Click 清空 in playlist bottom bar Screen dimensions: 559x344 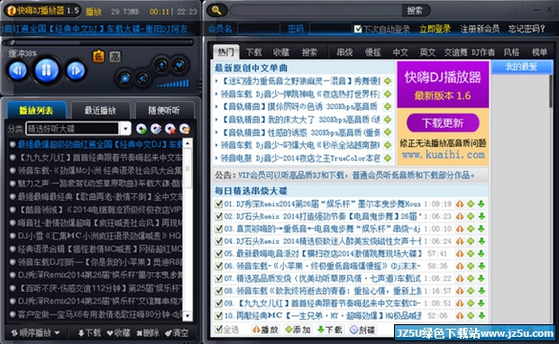pos(177,333)
